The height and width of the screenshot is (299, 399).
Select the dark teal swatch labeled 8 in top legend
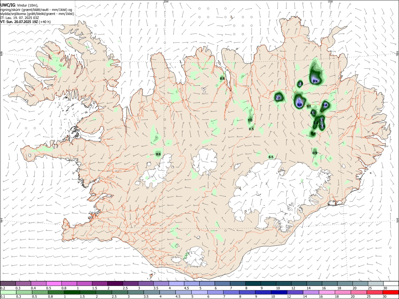point(253,283)
